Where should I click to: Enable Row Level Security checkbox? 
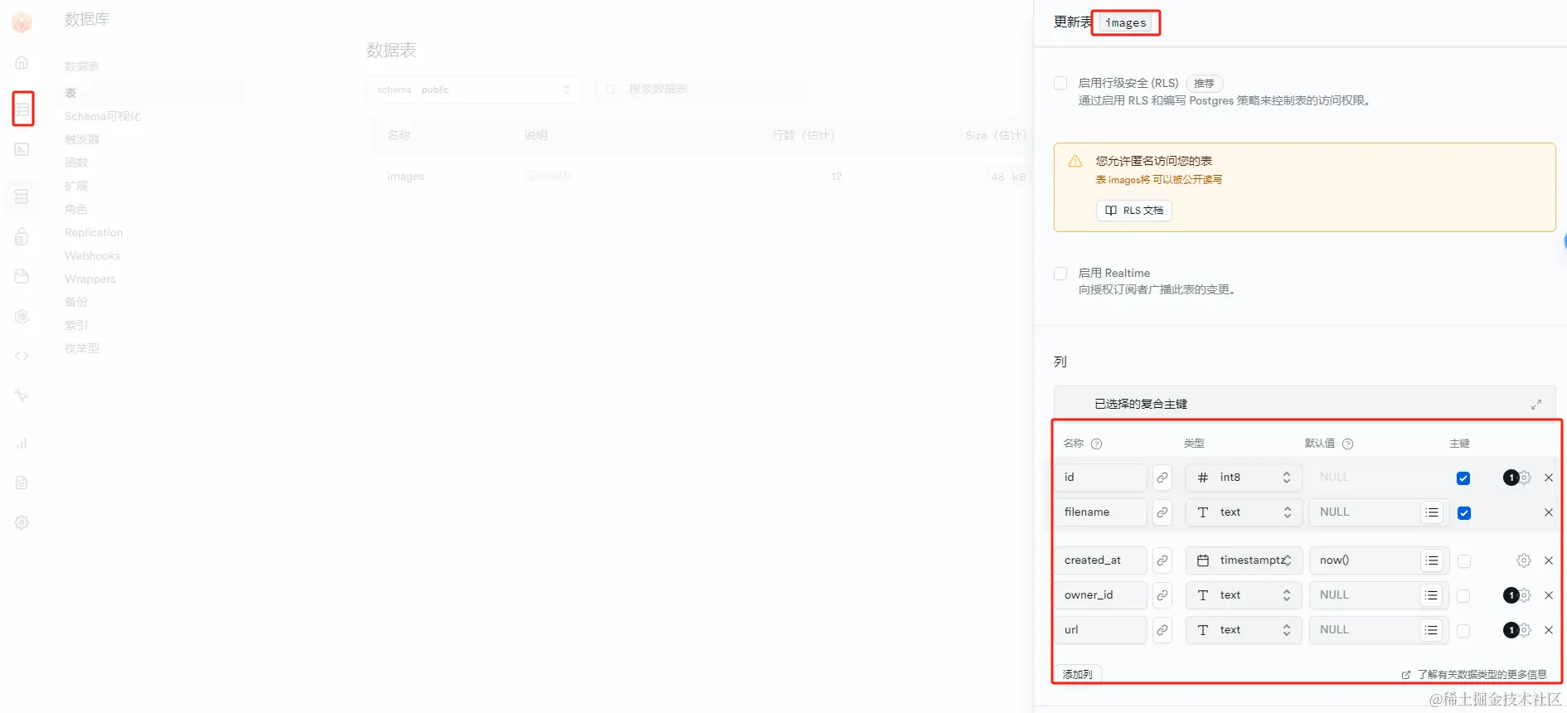(1060, 83)
